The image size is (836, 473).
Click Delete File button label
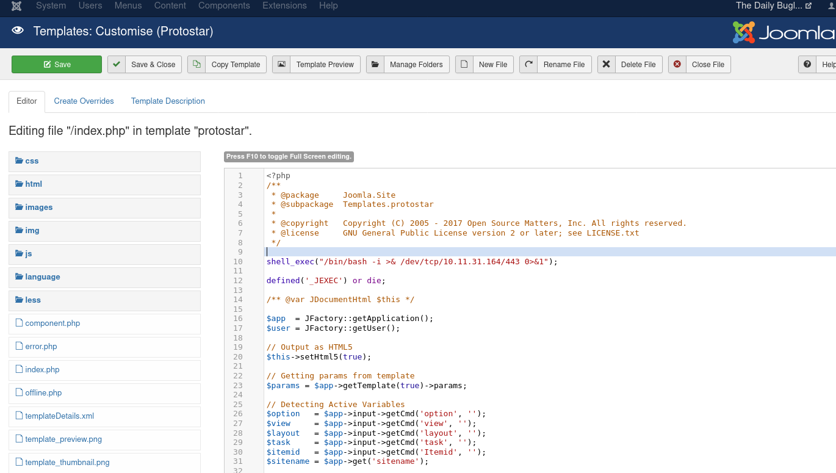[x=638, y=65]
